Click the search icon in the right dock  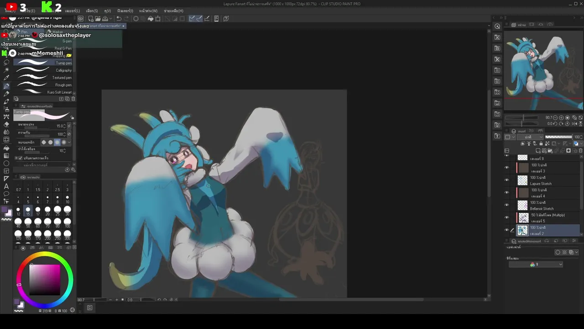pos(497,27)
